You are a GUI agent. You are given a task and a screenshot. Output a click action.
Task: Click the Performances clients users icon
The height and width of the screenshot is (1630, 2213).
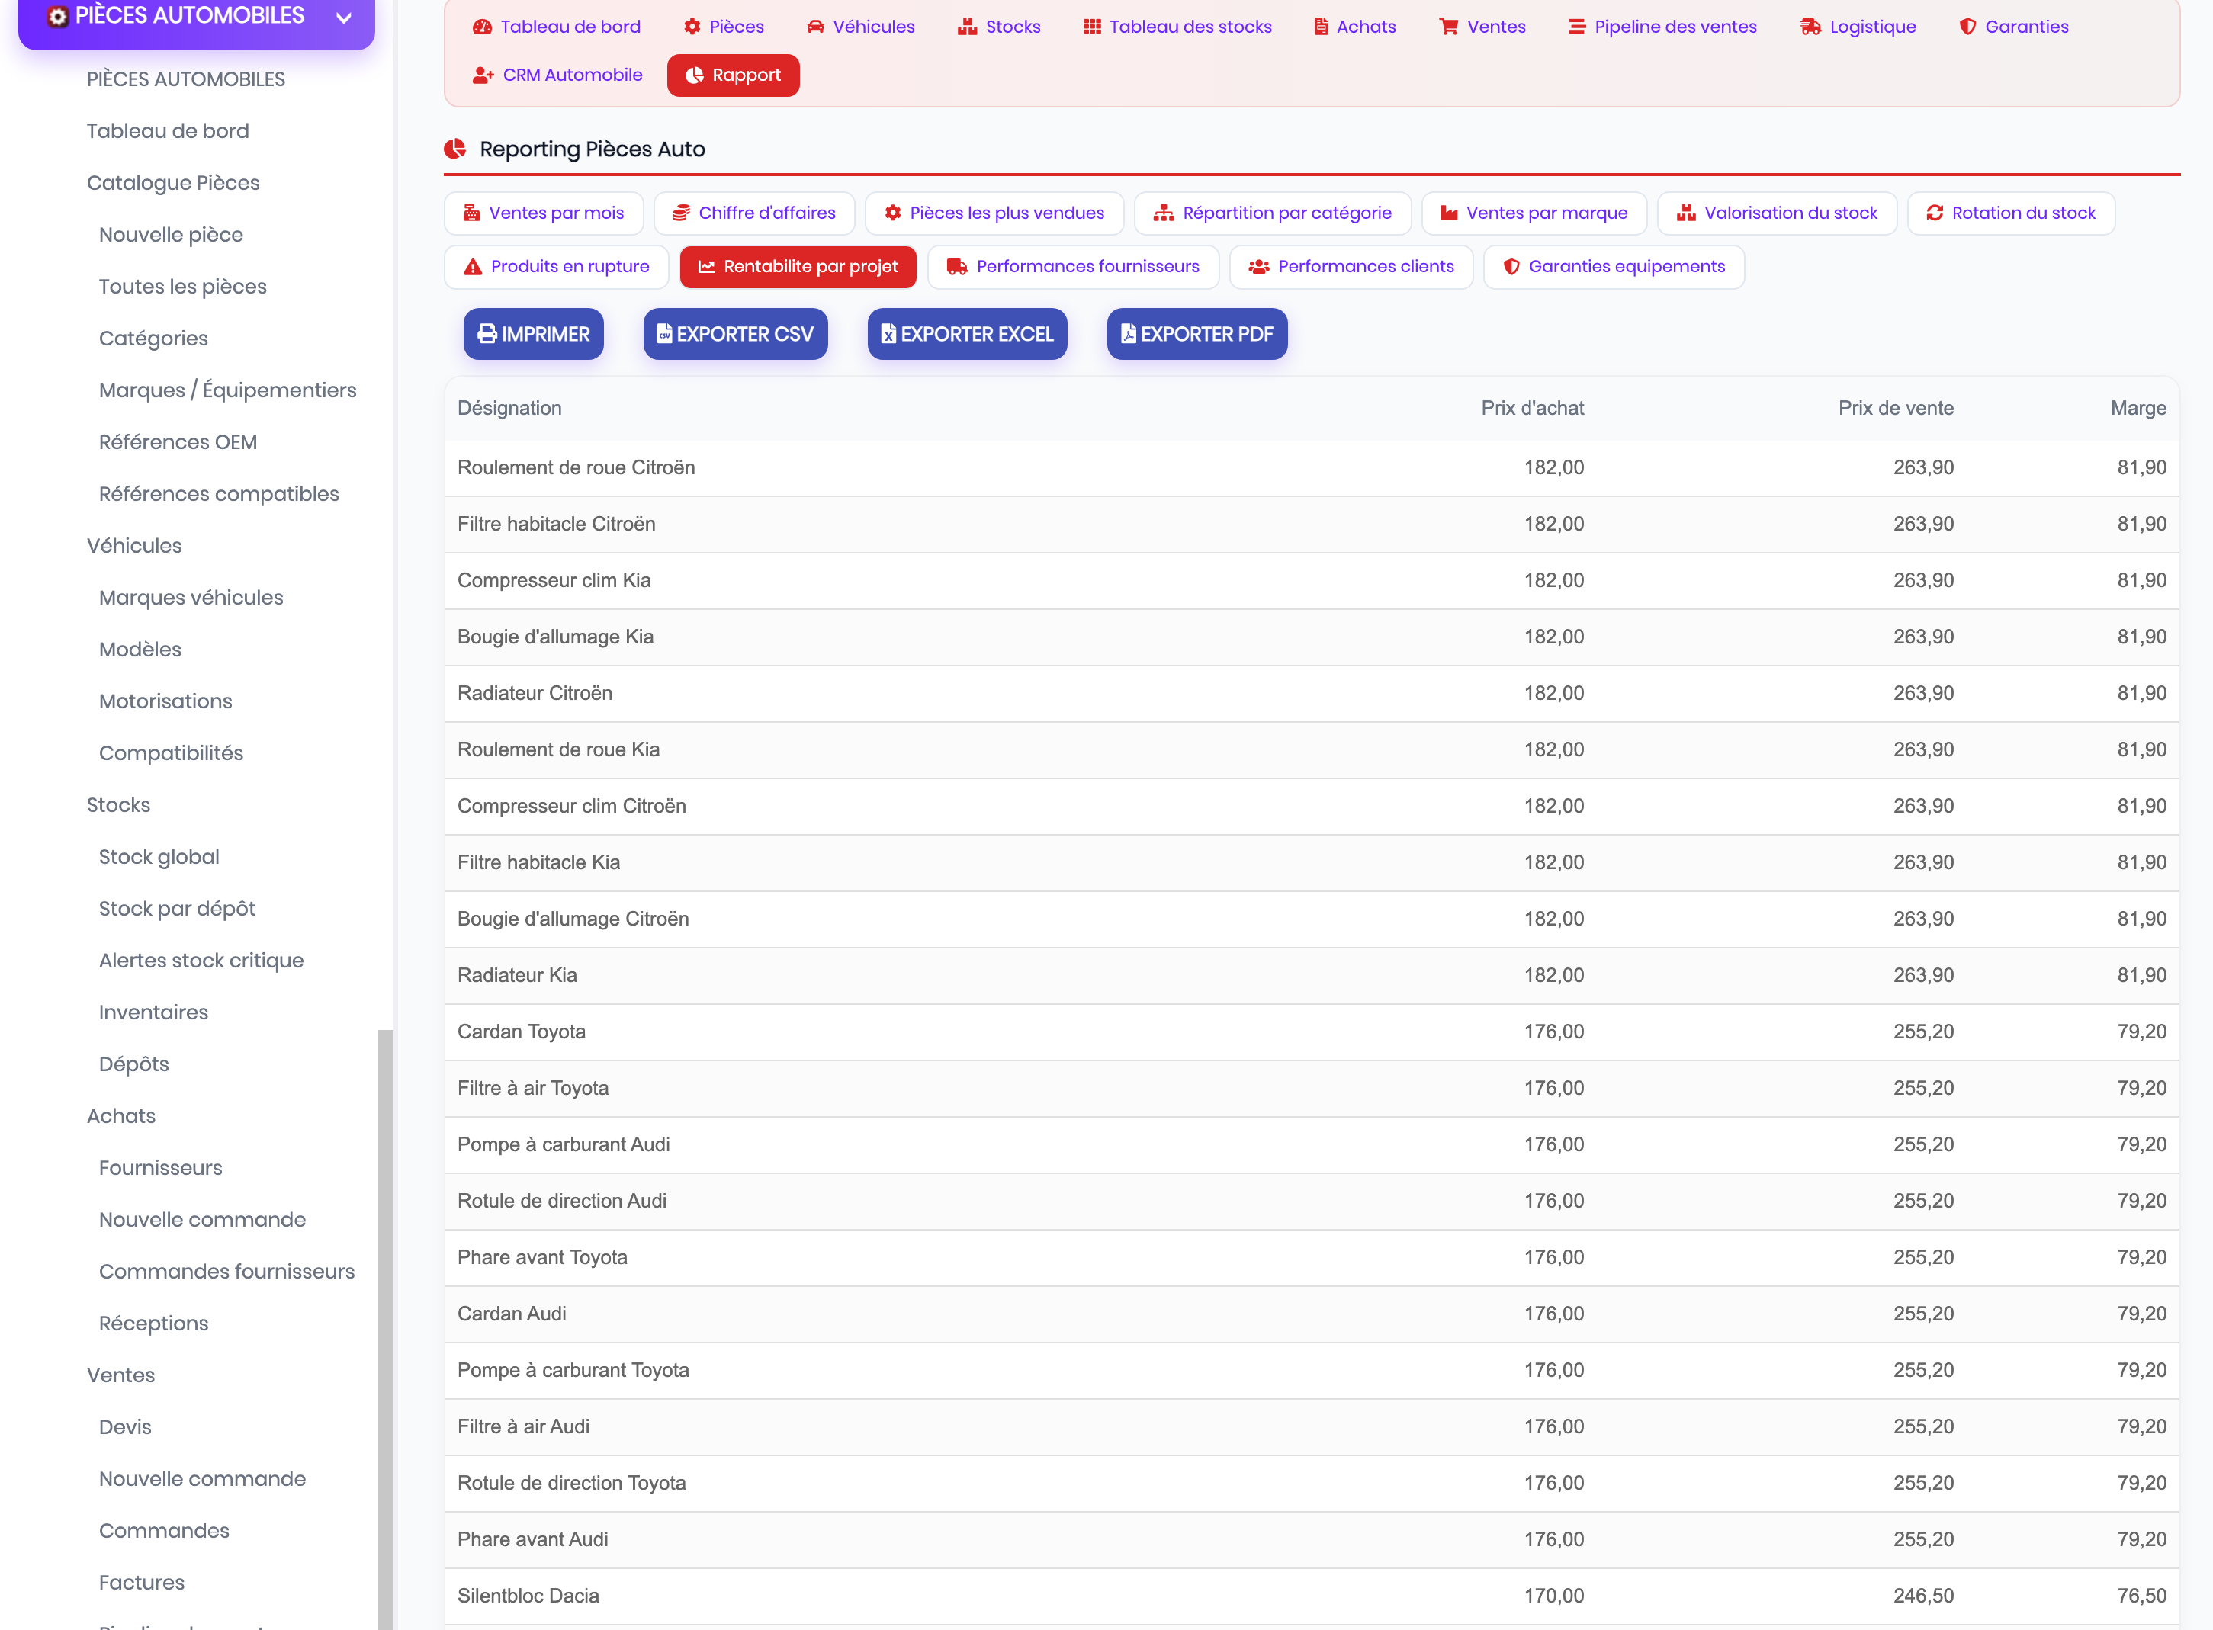click(x=1259, y=266)
